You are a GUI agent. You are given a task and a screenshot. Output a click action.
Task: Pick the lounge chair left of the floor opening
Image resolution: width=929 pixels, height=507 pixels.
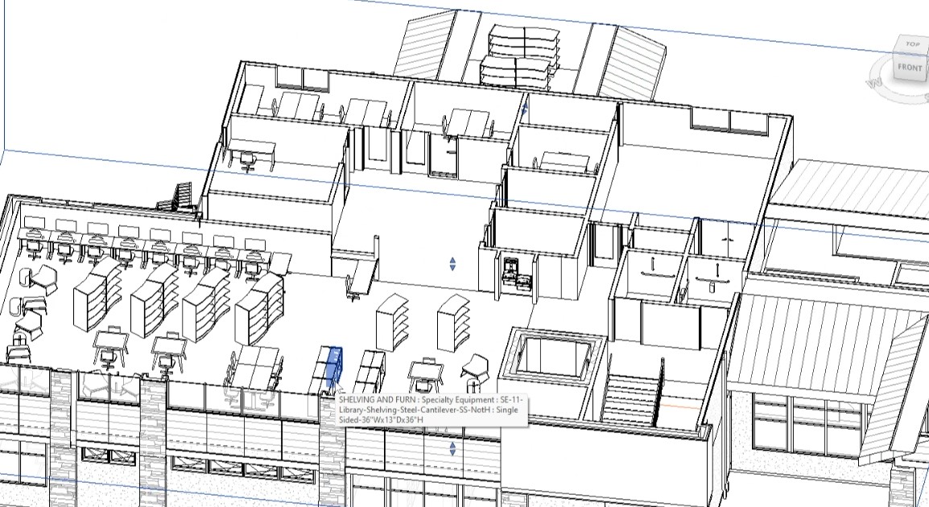477,368
